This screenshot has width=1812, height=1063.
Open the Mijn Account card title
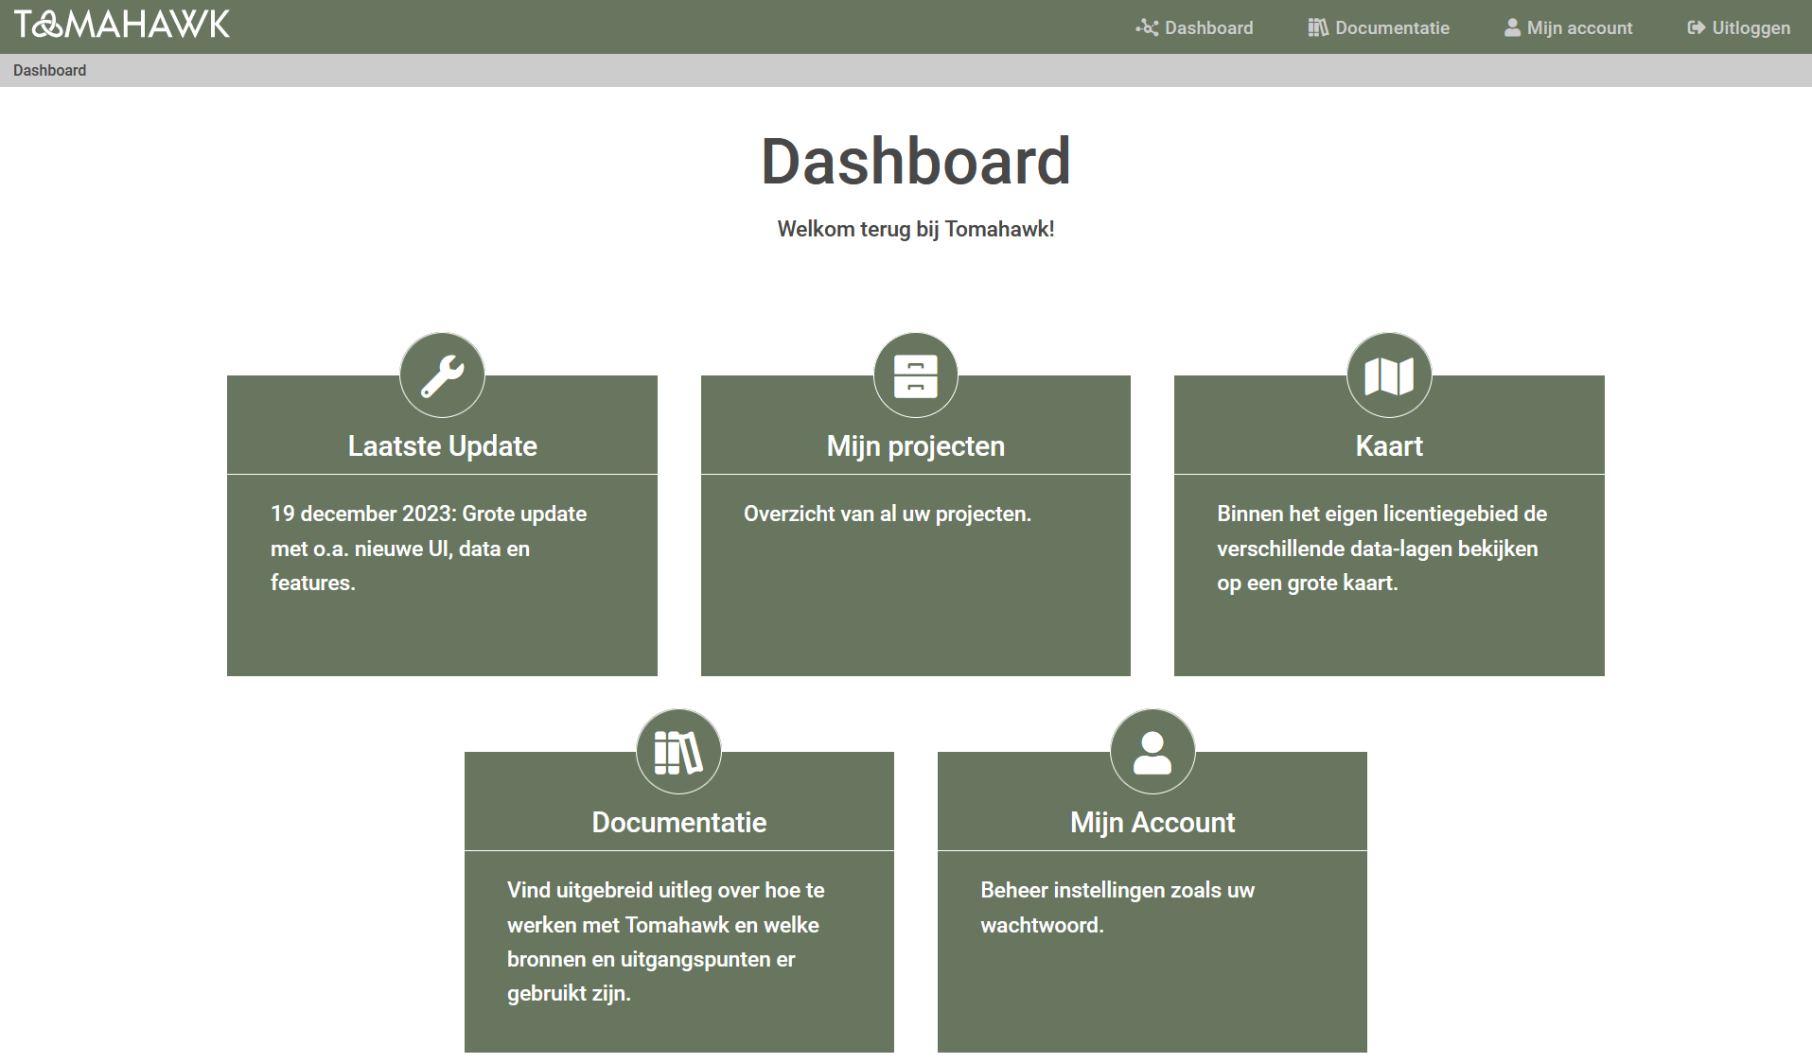[1152, 822]
